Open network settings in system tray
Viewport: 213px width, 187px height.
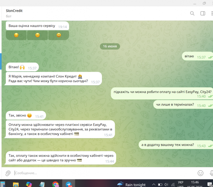tap(173, 184)
